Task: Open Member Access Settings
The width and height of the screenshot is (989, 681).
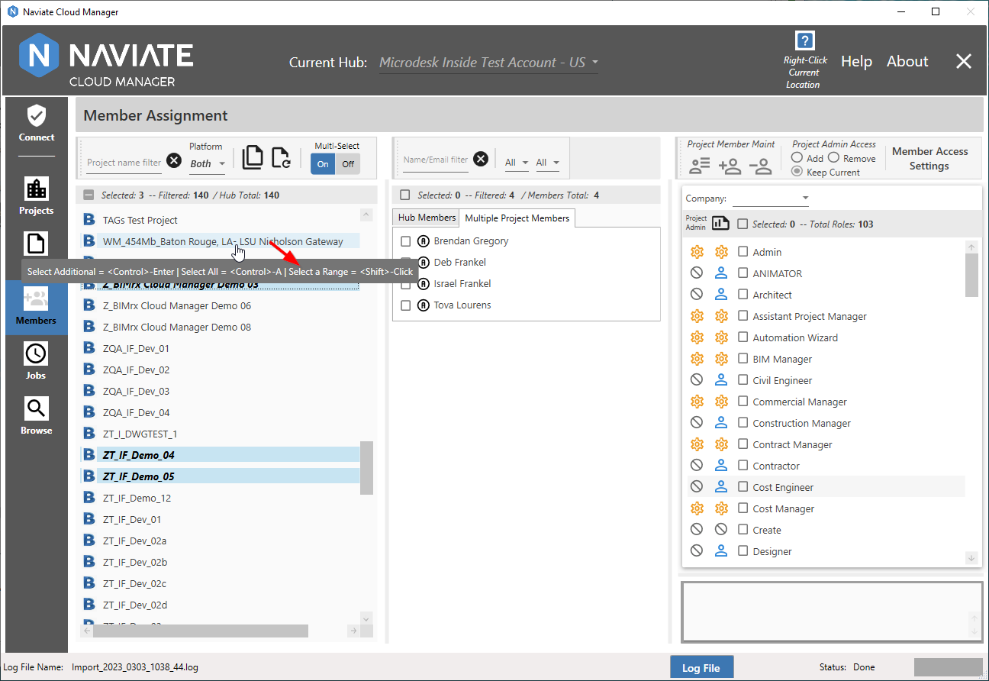Action: click(x=929, y=159)
